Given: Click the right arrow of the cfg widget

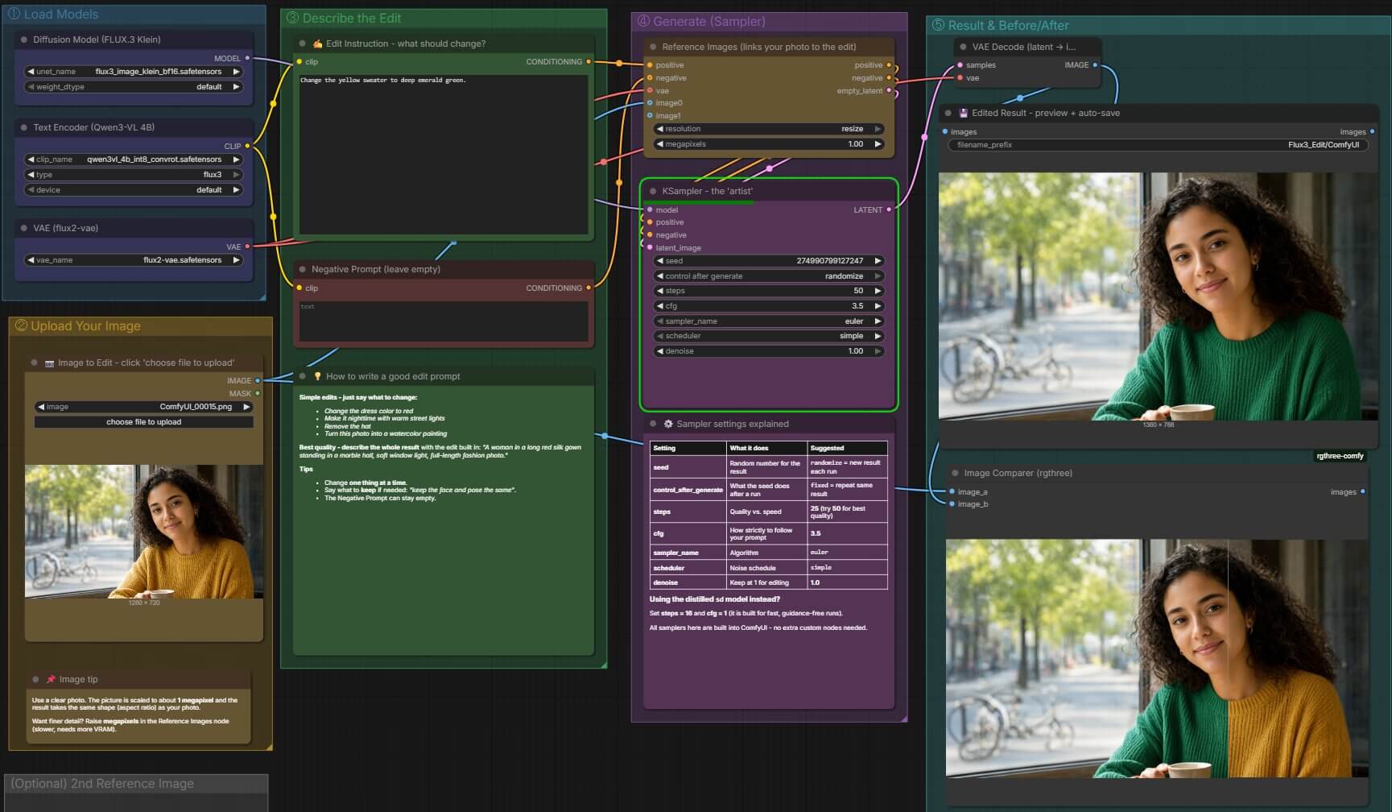Looking at the screenshot, I should pos(878,306).
